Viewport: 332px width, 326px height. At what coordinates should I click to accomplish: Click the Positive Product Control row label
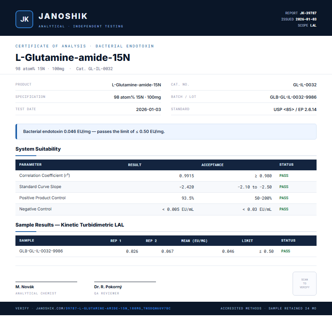42,198
